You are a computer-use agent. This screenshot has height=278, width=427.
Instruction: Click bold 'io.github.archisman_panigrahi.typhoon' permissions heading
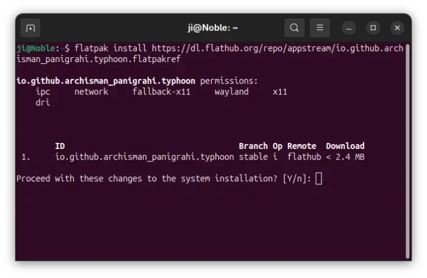(106, 81)
